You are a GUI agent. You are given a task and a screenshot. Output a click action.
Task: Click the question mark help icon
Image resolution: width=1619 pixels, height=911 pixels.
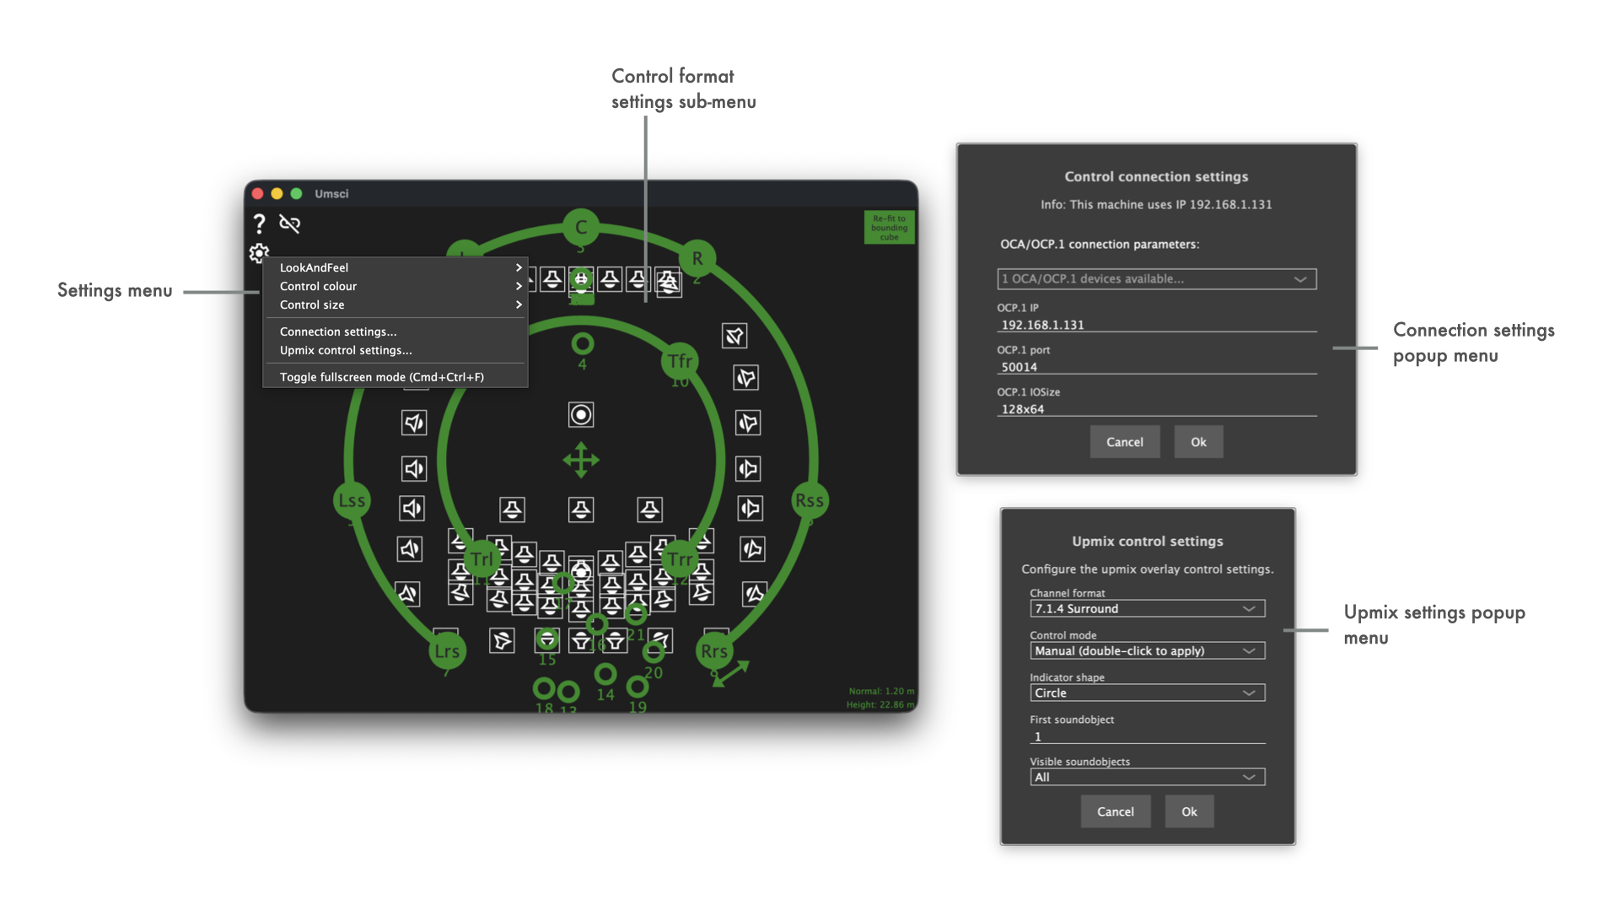click(x=259, y=224)
